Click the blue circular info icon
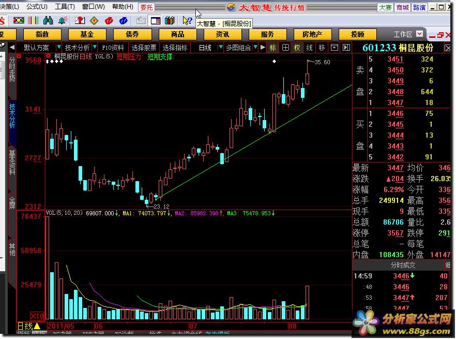Viewport: 456px width, 339px height. pyautogui.click(x=123, y=21)
